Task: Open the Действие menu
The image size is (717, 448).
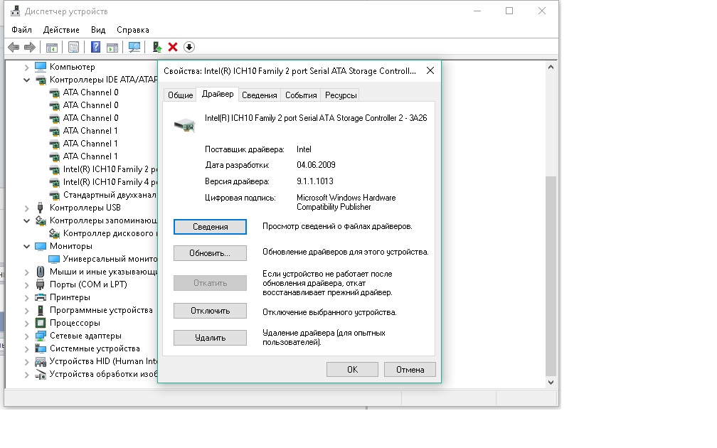Action: [61, 30]
